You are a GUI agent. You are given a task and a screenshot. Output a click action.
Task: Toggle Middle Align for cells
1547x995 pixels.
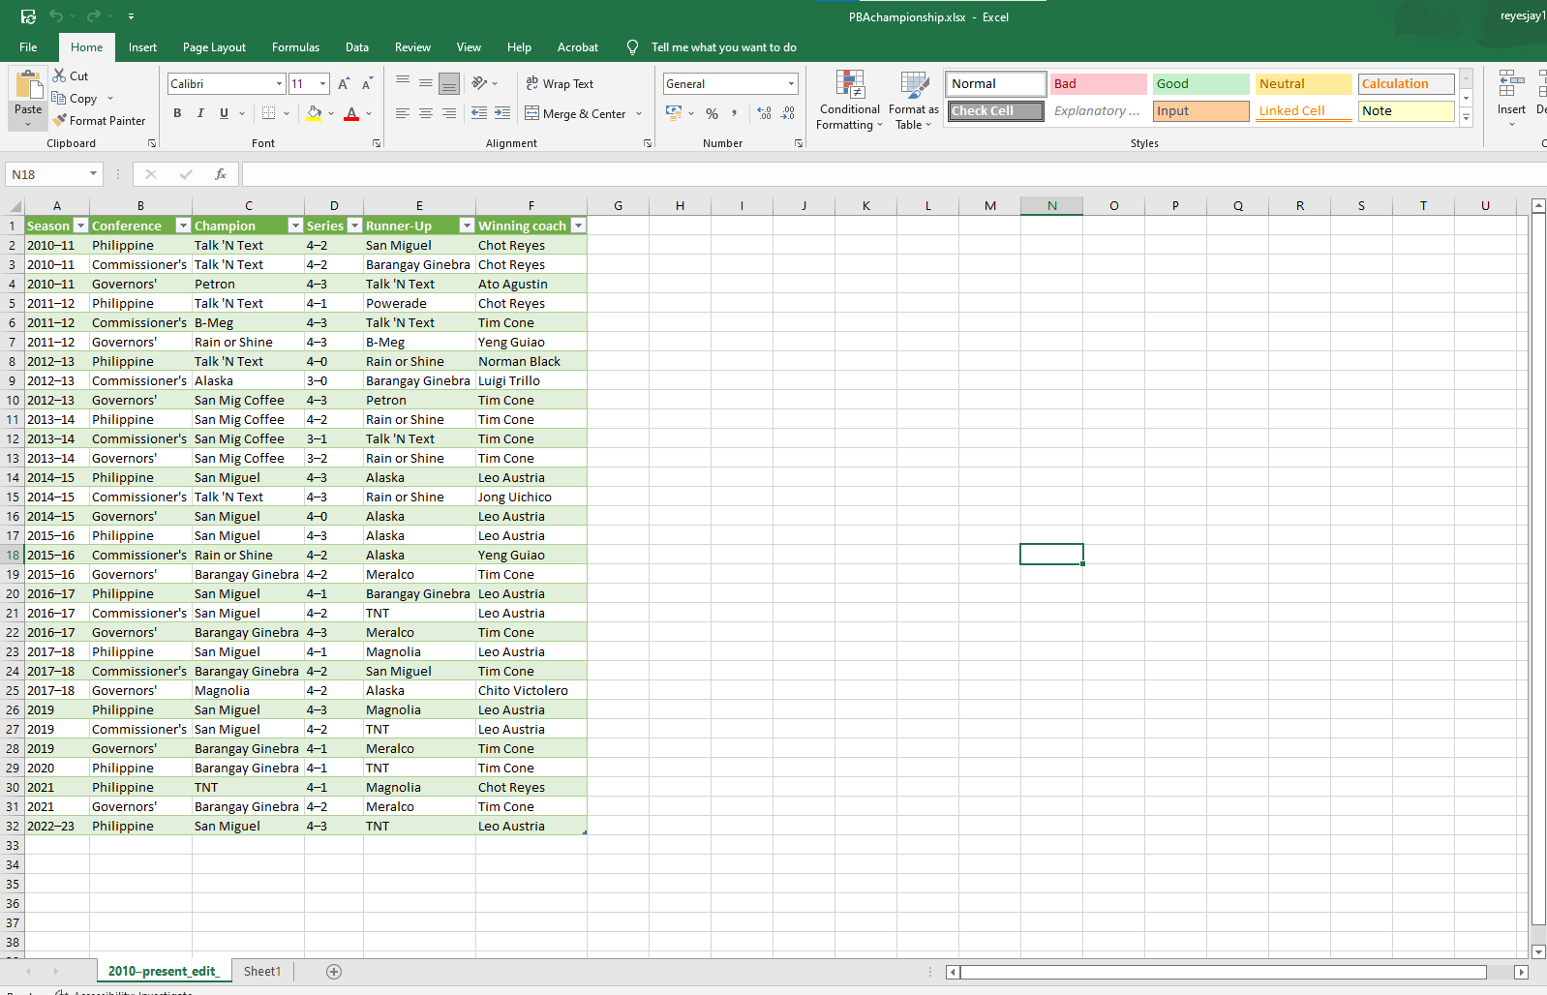pyautogui.click(x=426, y=83)
